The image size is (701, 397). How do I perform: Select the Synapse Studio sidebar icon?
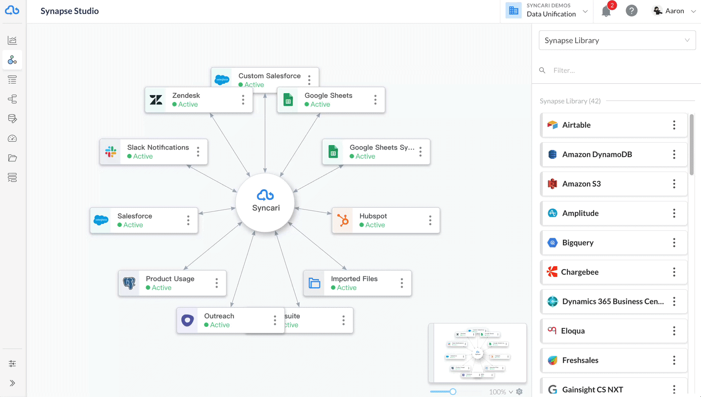12,60
